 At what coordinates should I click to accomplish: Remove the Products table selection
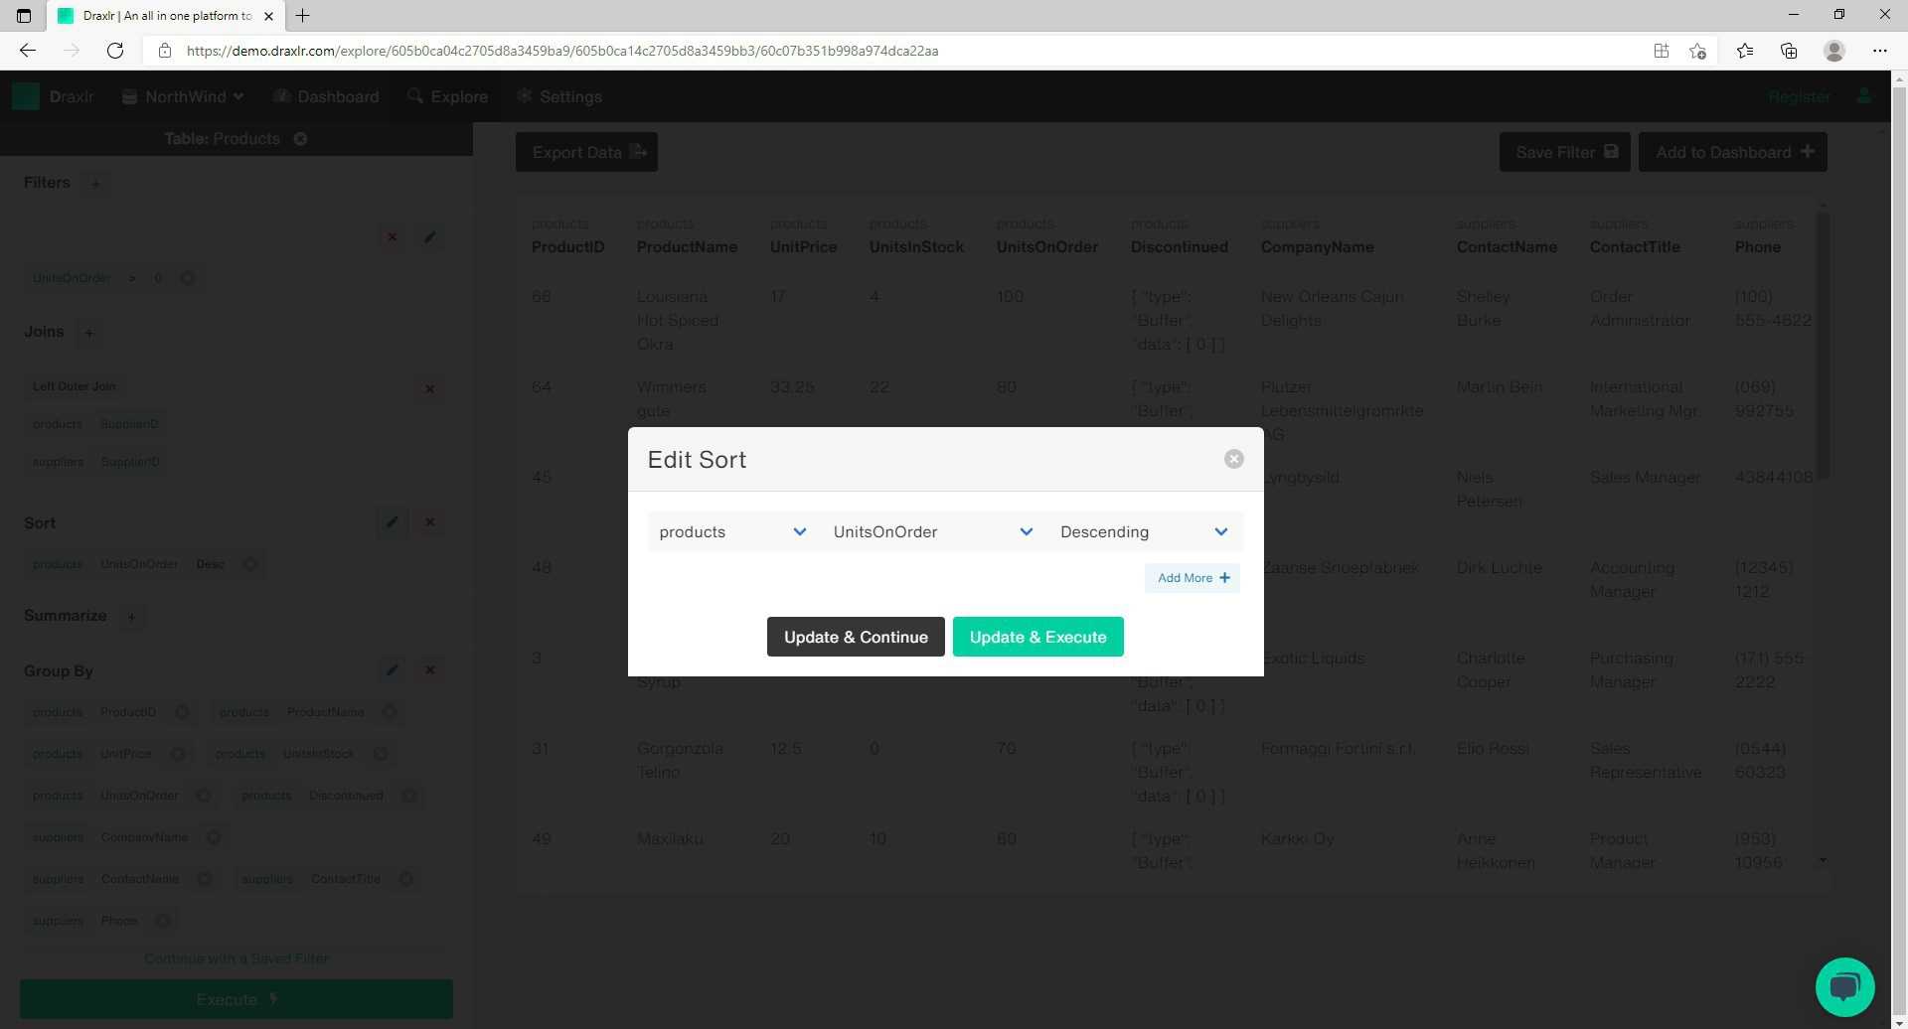pyautogui.click(x=300, y=139)
